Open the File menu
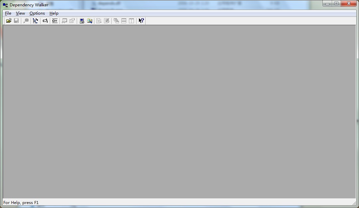The height and width of the screenshot is (208, 359). pyautogui.click(x=8, y=13)
